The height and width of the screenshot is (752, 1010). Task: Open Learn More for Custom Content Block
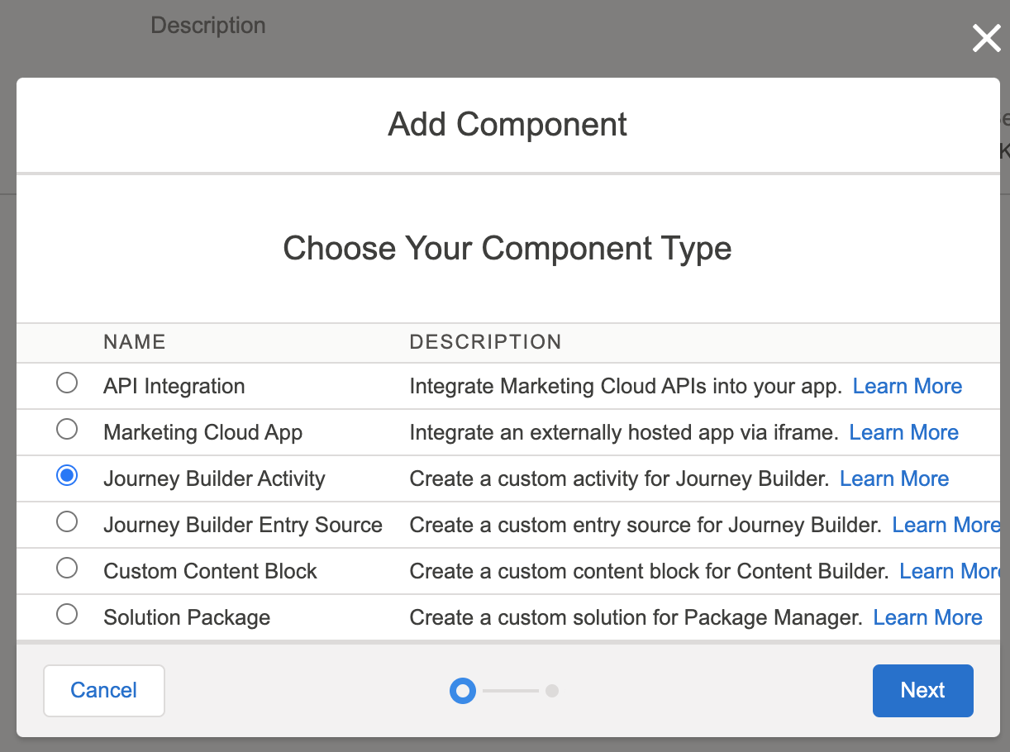[x=949, y=571]
